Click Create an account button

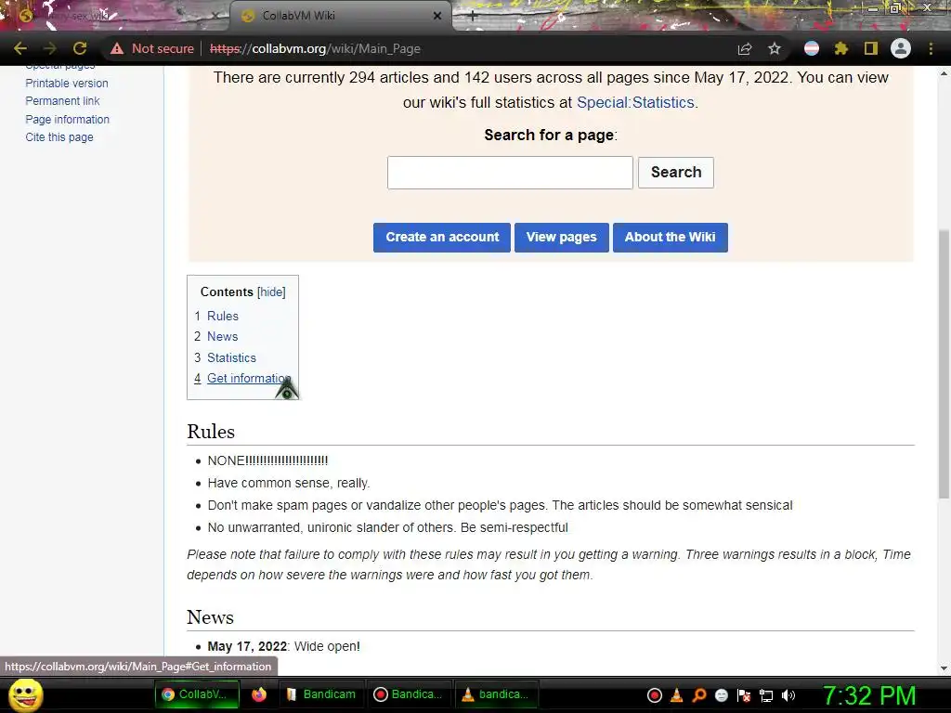[442, 237]
